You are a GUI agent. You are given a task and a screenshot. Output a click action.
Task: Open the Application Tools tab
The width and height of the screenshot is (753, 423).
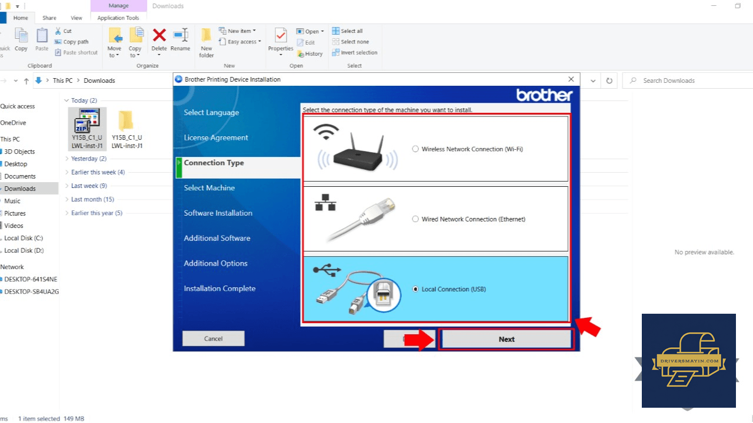click(x=118, y=18)
